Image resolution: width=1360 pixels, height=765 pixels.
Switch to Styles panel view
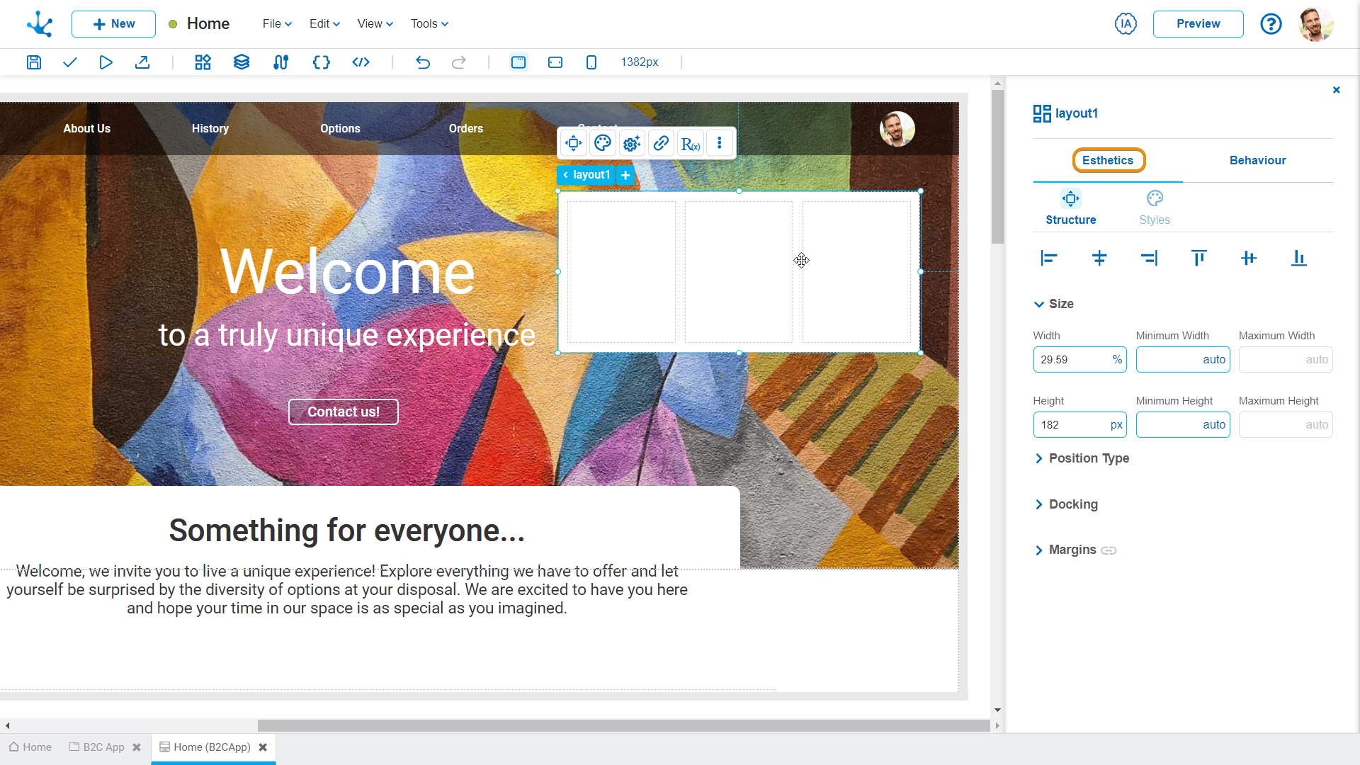(x=1155, y=206)
